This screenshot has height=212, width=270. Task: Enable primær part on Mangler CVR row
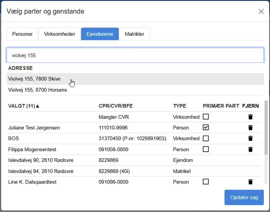click(206, 117)
